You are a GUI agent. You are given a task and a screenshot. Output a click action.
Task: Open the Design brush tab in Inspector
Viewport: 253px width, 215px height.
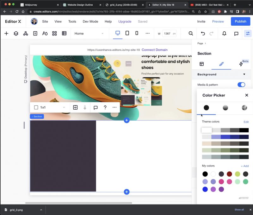(221, 64)
